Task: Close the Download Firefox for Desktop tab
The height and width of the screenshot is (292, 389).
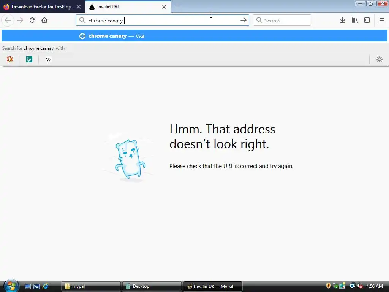Action: pyautogui.click(x=79, y=7)
